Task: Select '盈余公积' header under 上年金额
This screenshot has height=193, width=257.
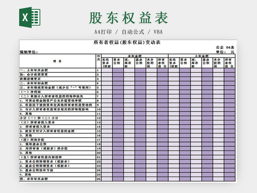Action: 207,63
